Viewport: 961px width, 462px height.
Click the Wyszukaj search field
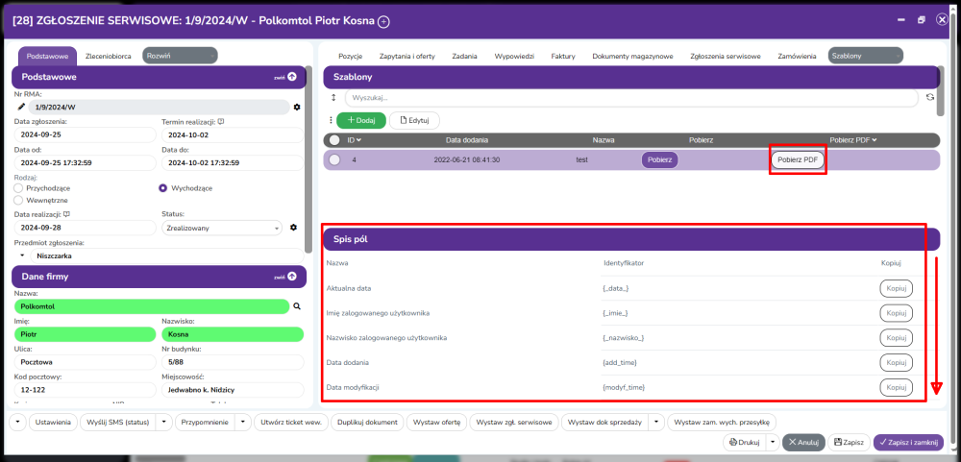630,97
